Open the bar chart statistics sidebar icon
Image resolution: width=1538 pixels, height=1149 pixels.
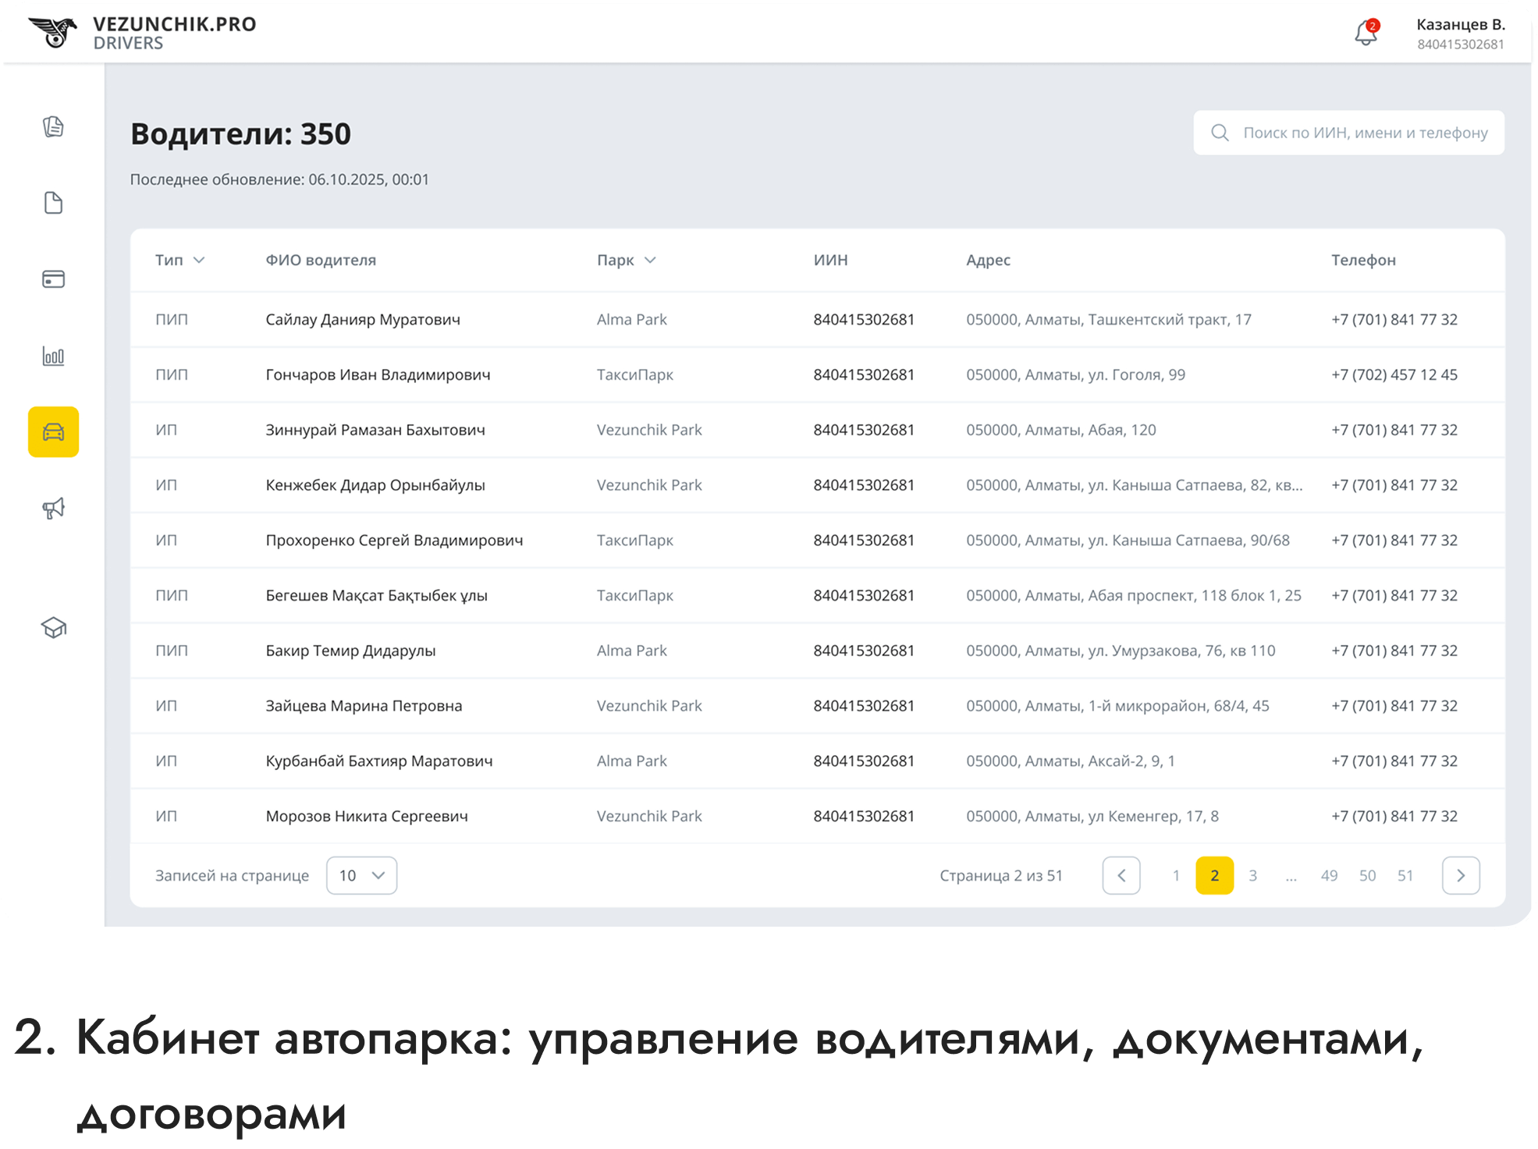(53, 356)
